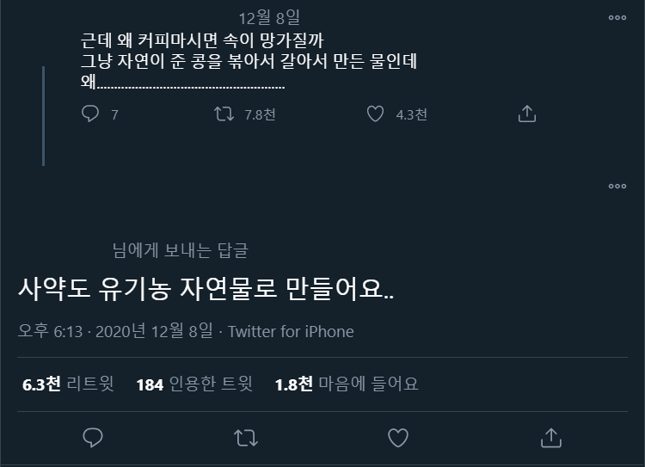This screenshot has height=467, width=645.
Task: Open the 님에게 보내는 답글 reply-to link
Action: (x=180, y=250)
